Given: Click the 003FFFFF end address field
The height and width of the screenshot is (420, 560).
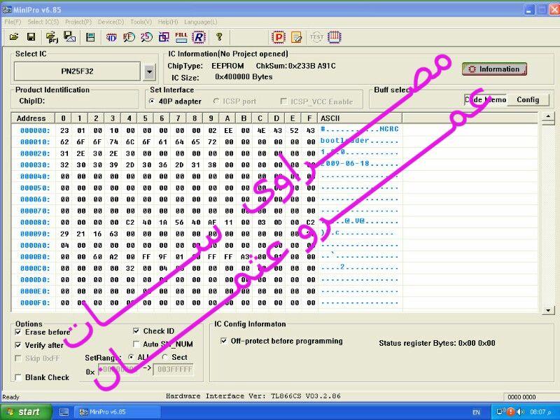Looking at the screenshot, I should tap(173, 370).
